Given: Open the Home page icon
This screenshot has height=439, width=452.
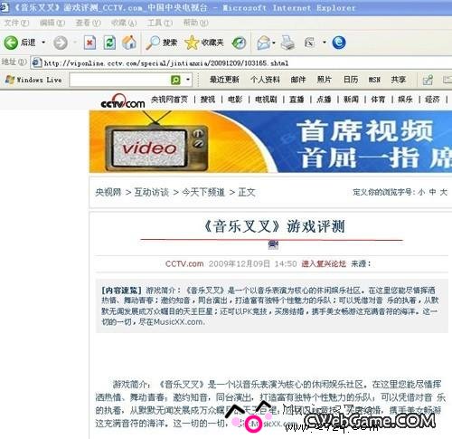Looking at the screenshot, I should (x=129, y=43).
